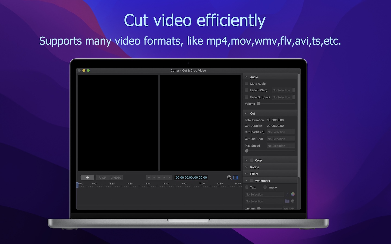Click the watermark image folder icon
The width and height of the screenshot is (391, 244).
click(287, 201)
